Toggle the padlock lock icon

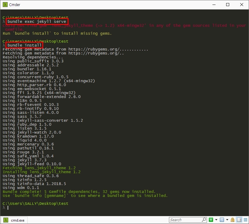pos(233,220)
